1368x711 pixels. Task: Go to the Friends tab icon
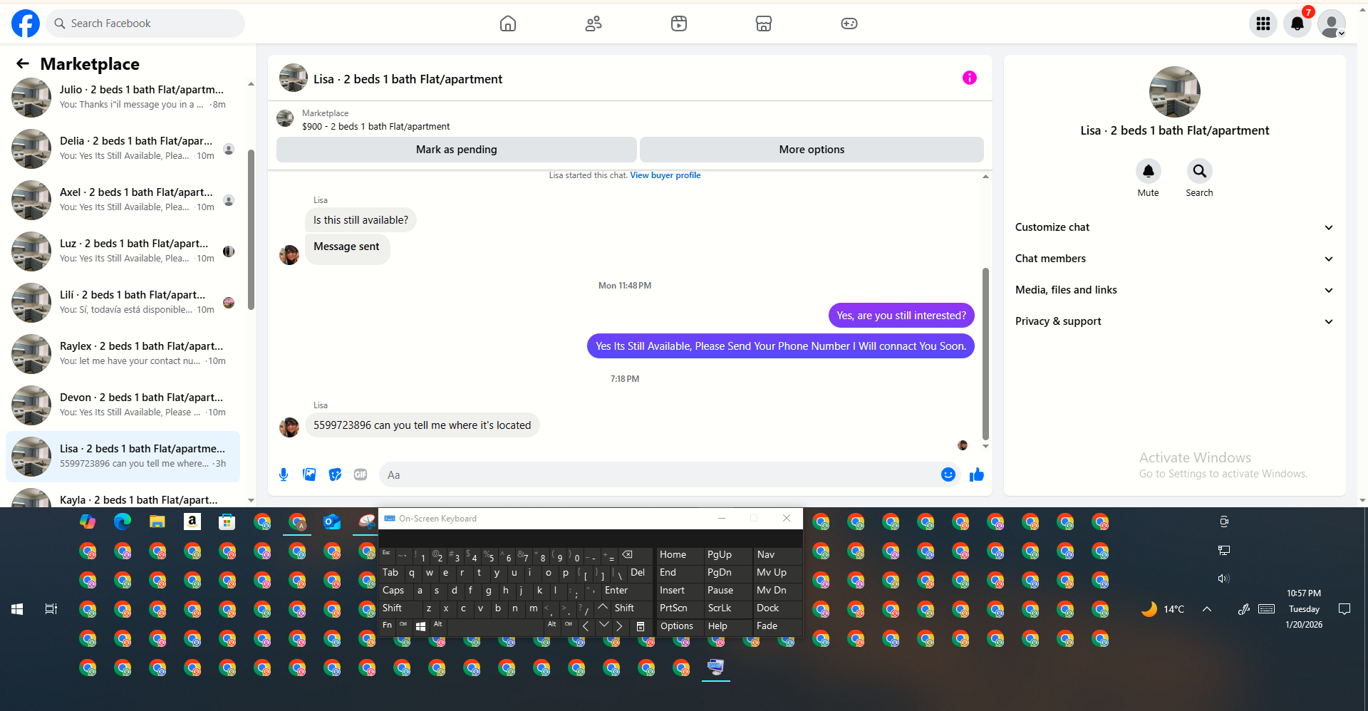594,24
